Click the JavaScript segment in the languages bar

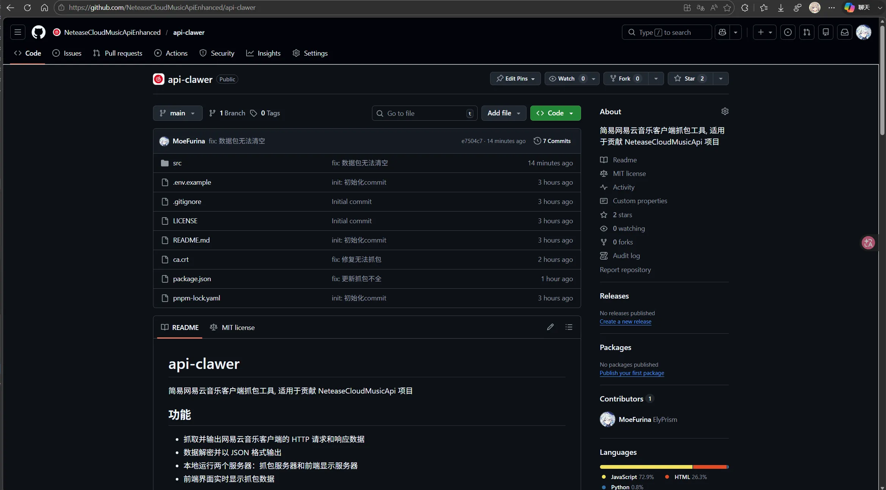coord(645,467)
